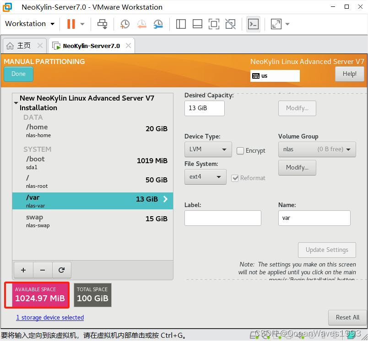Revert to the previous snapshot
Image resolution: width=368 pixels, height=341 pixels.
pyautogui.click(x=142, y=24)
